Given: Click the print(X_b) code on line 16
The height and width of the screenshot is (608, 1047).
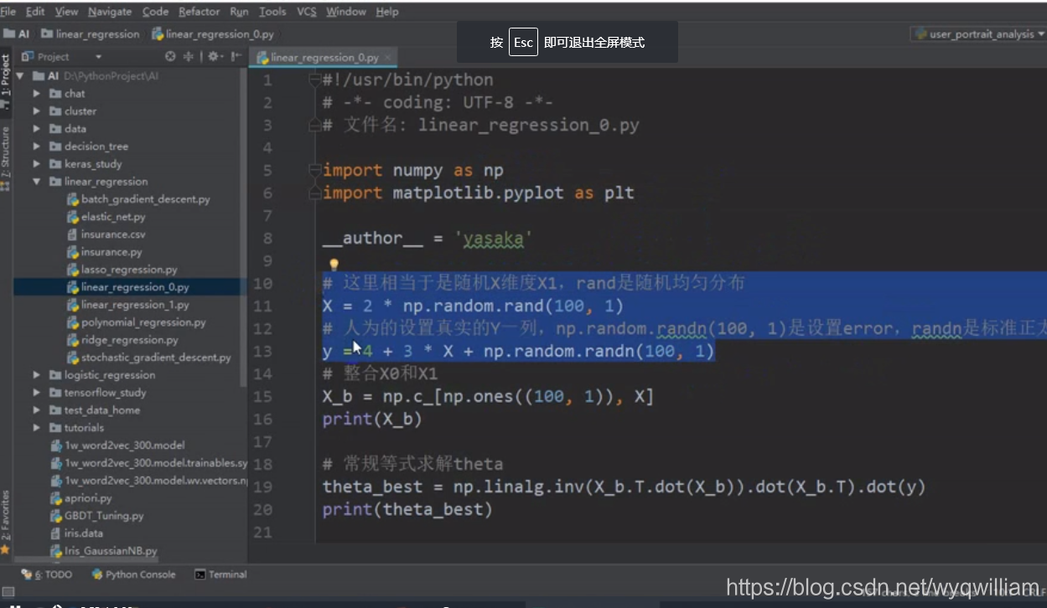Looking at the screenshot, I should point(372,419).
